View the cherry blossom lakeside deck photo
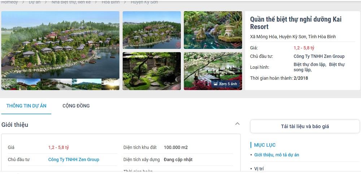The width and height of the screenshot is (361, 174). coord(213,71)
